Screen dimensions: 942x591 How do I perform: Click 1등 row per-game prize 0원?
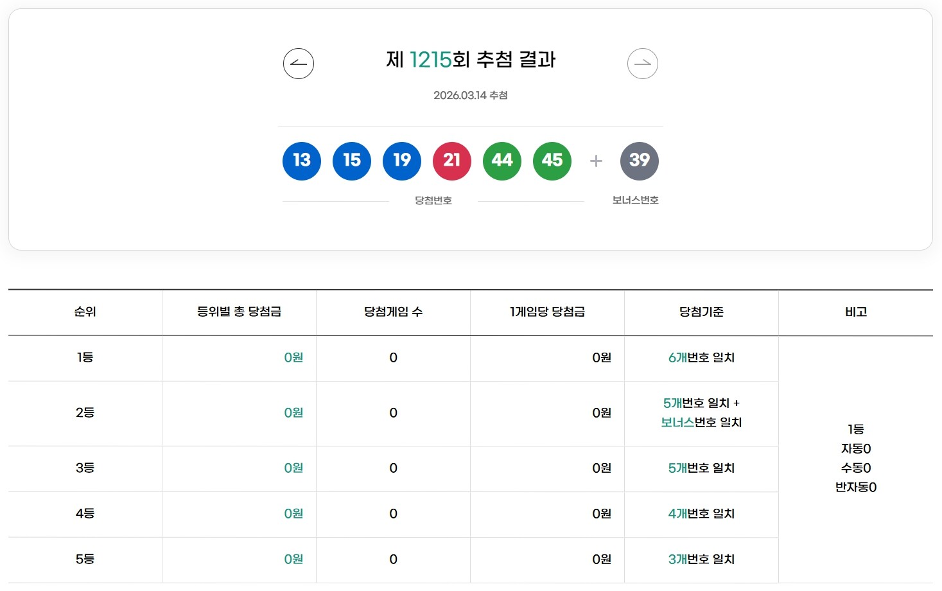click(x=602, y=357)
